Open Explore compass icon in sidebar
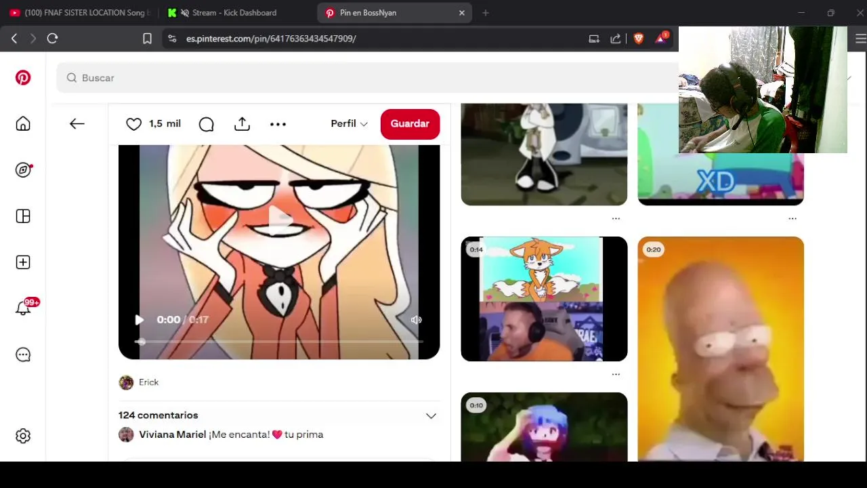 [23, 169]
